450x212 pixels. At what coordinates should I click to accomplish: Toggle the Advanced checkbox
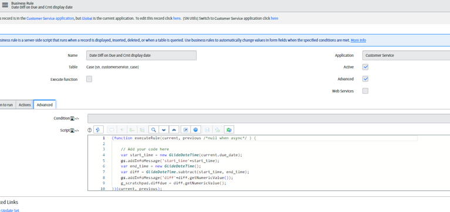coord(366,79)
